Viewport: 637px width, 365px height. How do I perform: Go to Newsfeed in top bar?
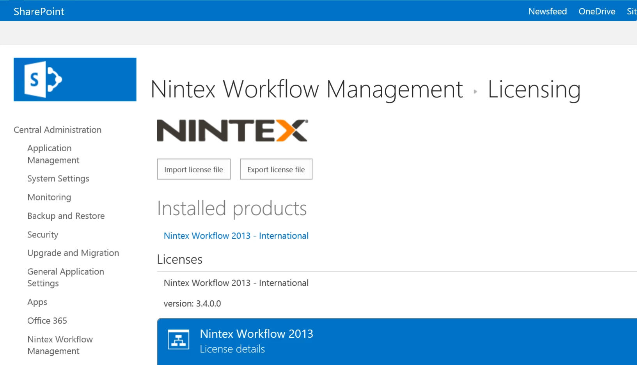[x=548, y=11]
